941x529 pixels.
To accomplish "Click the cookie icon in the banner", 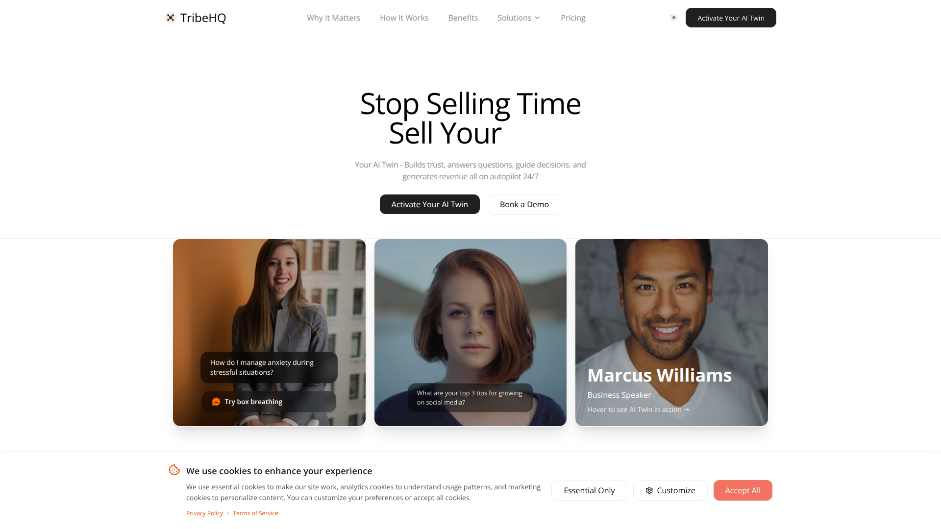I will (174, 470).
